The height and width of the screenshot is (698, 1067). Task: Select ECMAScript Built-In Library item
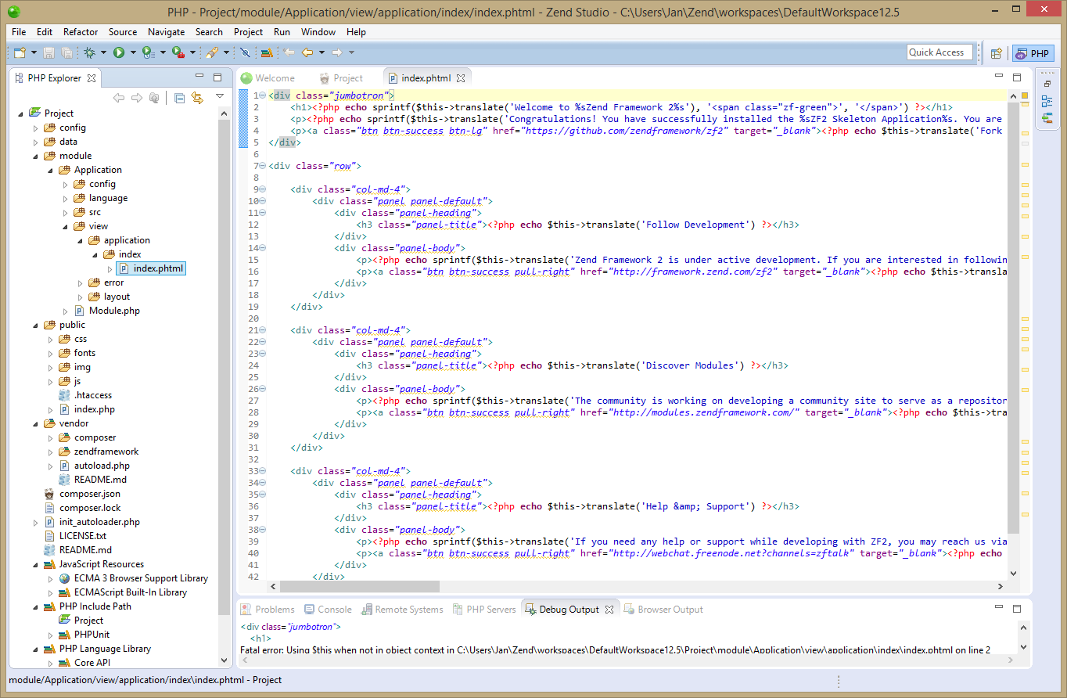(x=123, y=592)
